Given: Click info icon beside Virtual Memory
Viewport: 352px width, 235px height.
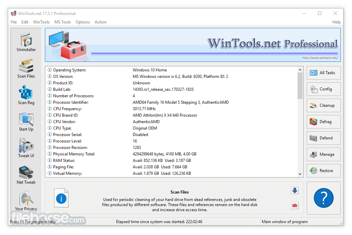Looking at the screenshot, I should (x=50, y=173).
